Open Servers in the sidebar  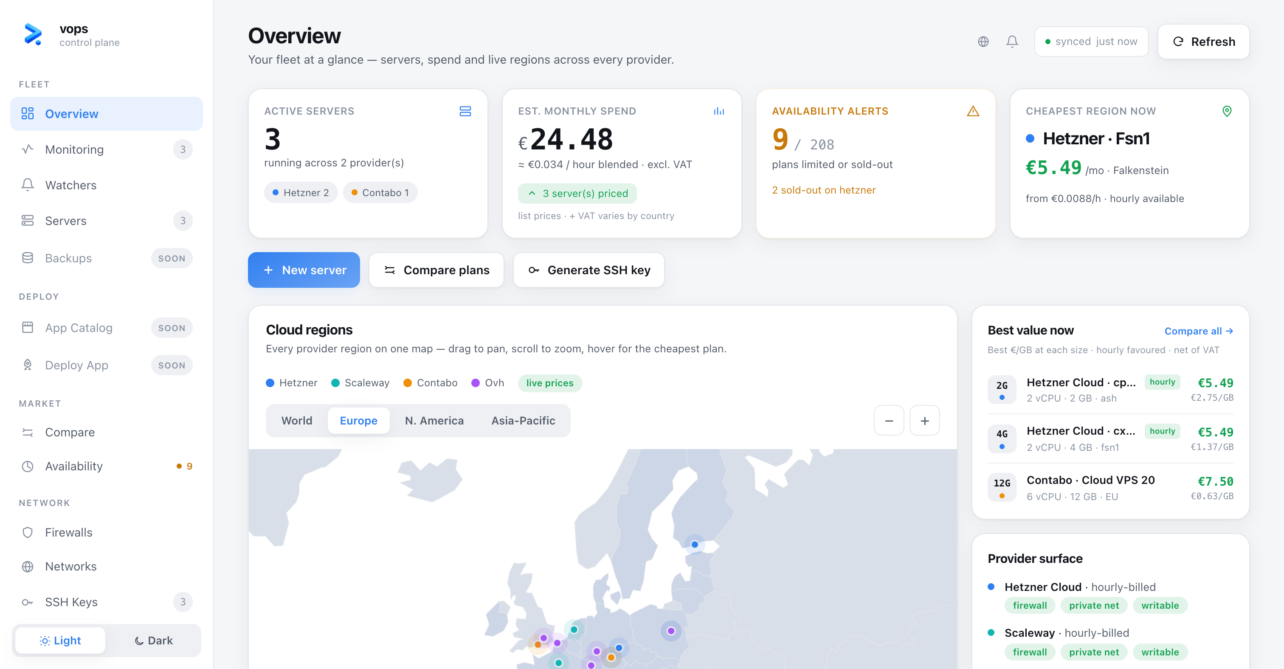[x=106, y=221]
